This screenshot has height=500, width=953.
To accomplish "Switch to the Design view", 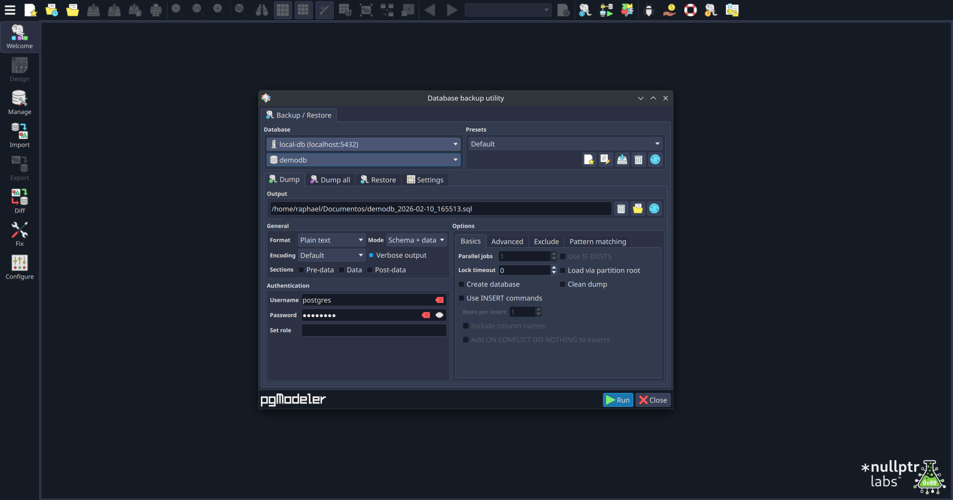I will (19, 69).
